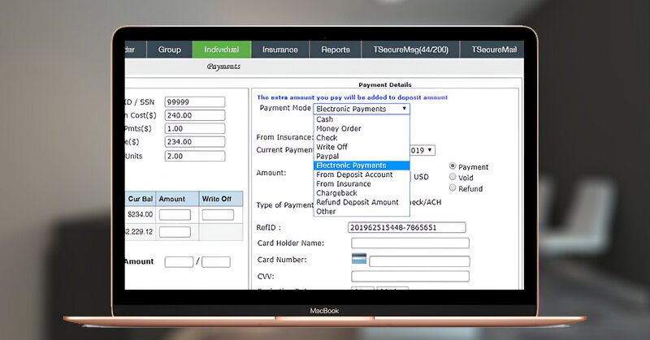Open the Group tab

coord(169,49)
